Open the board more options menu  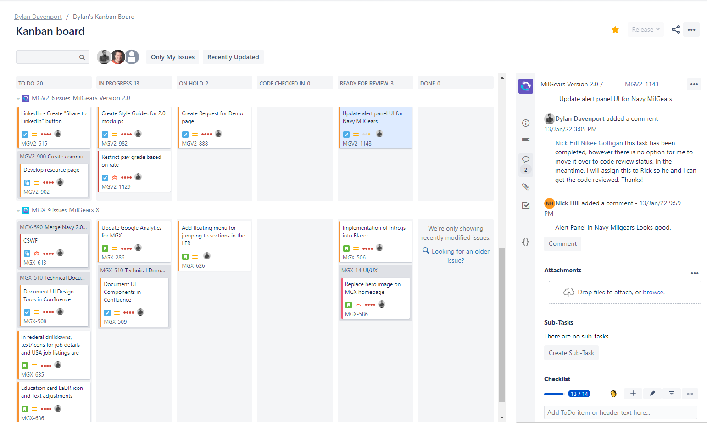coord(691,29)
